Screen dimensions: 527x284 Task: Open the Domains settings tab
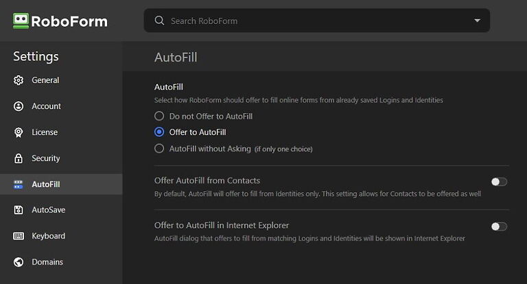click(x=61, y=262)
